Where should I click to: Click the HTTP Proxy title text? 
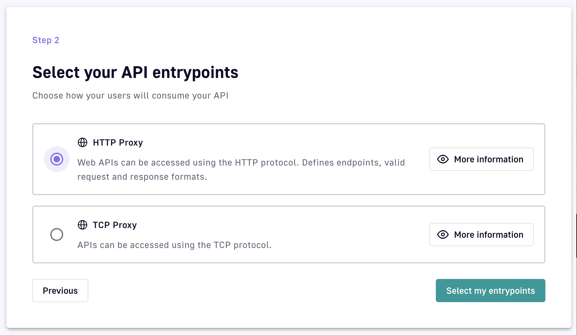click(x=118, y=142)
